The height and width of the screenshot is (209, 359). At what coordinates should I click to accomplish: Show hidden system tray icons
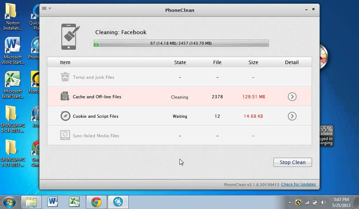(290, 202)
